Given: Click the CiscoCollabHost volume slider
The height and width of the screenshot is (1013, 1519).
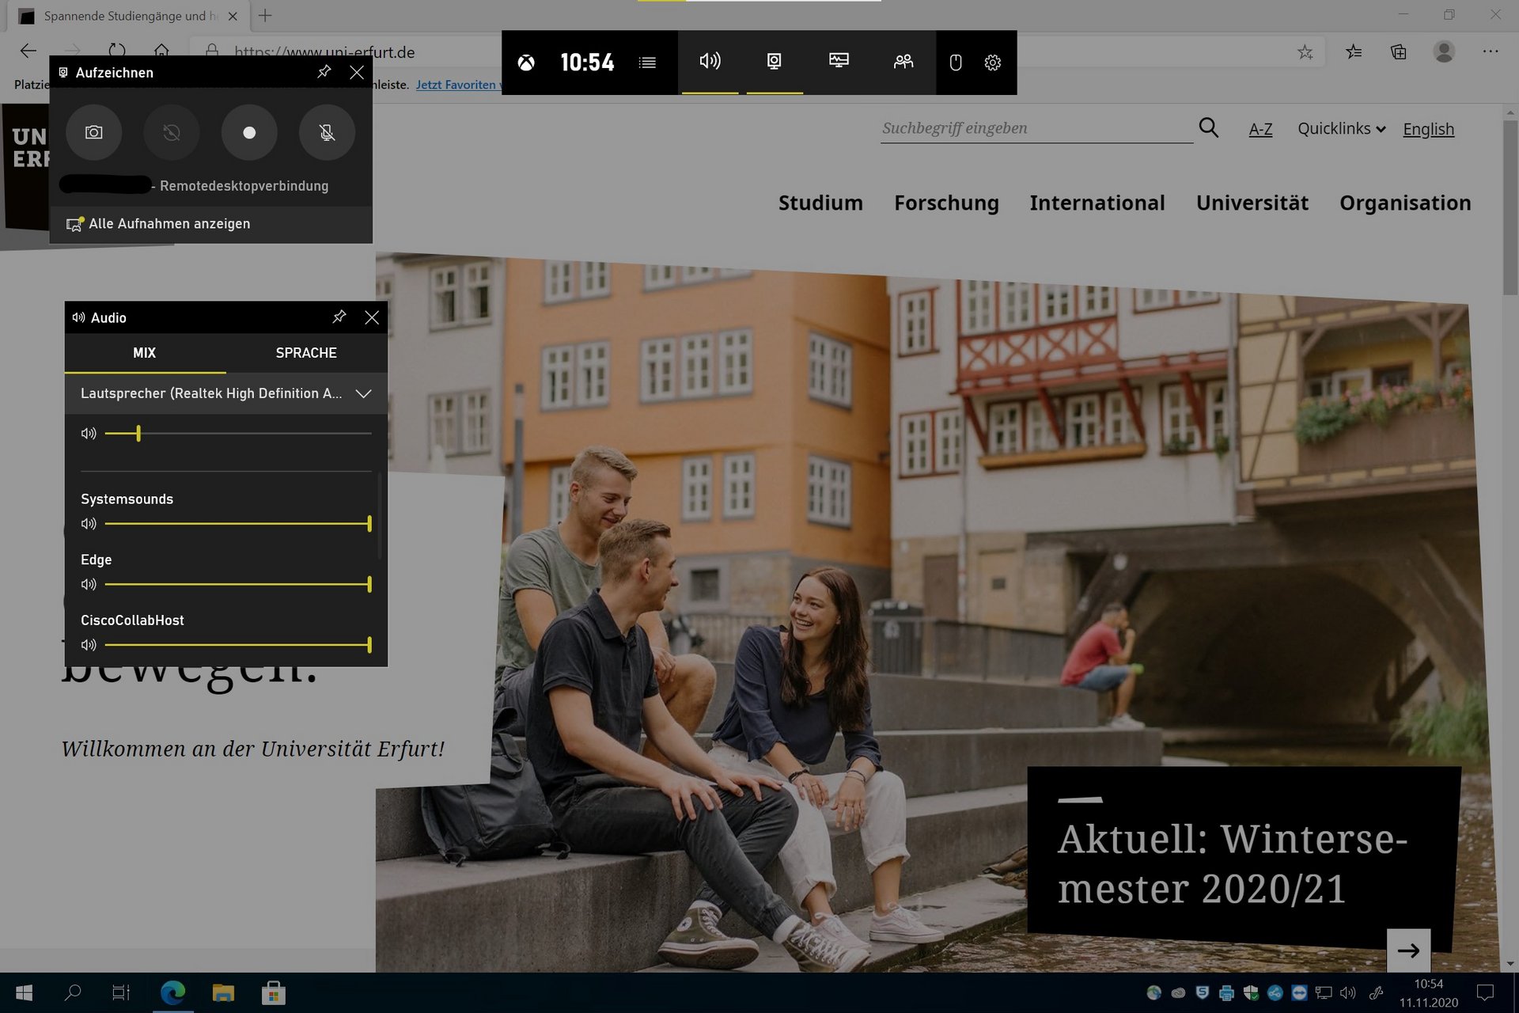Looking at the screenshot, I should [237, 645].
